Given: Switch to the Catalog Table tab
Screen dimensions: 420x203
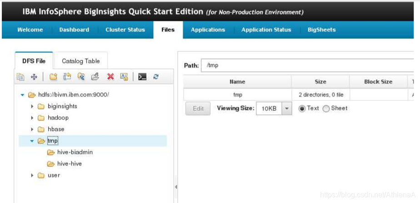Looking at the screenshot, I should 81,61.
